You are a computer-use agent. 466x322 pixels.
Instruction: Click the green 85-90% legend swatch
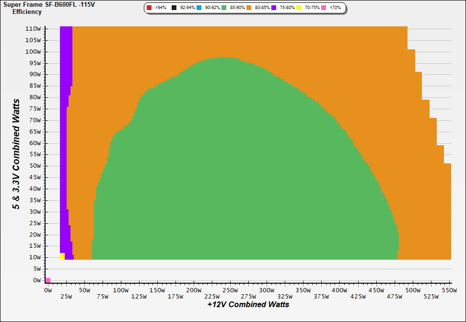point(224,8)
